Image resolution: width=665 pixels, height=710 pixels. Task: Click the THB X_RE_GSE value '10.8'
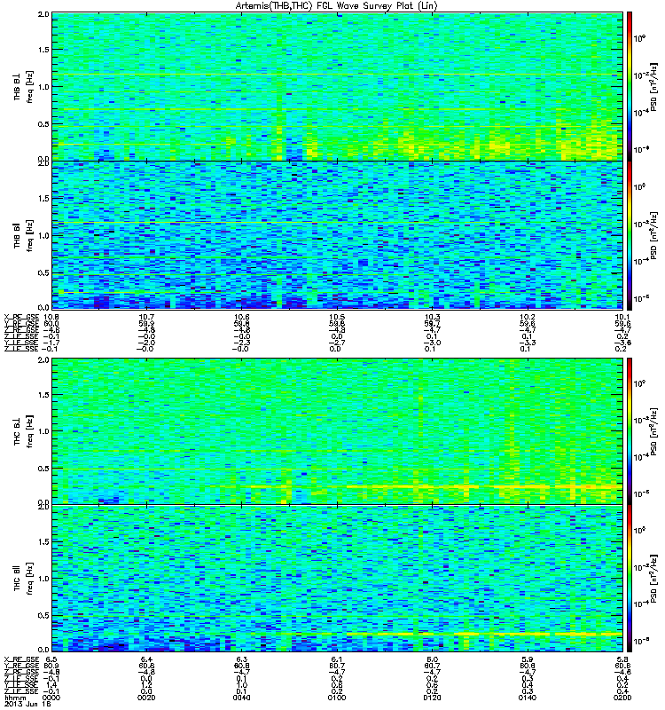[51, 317]
